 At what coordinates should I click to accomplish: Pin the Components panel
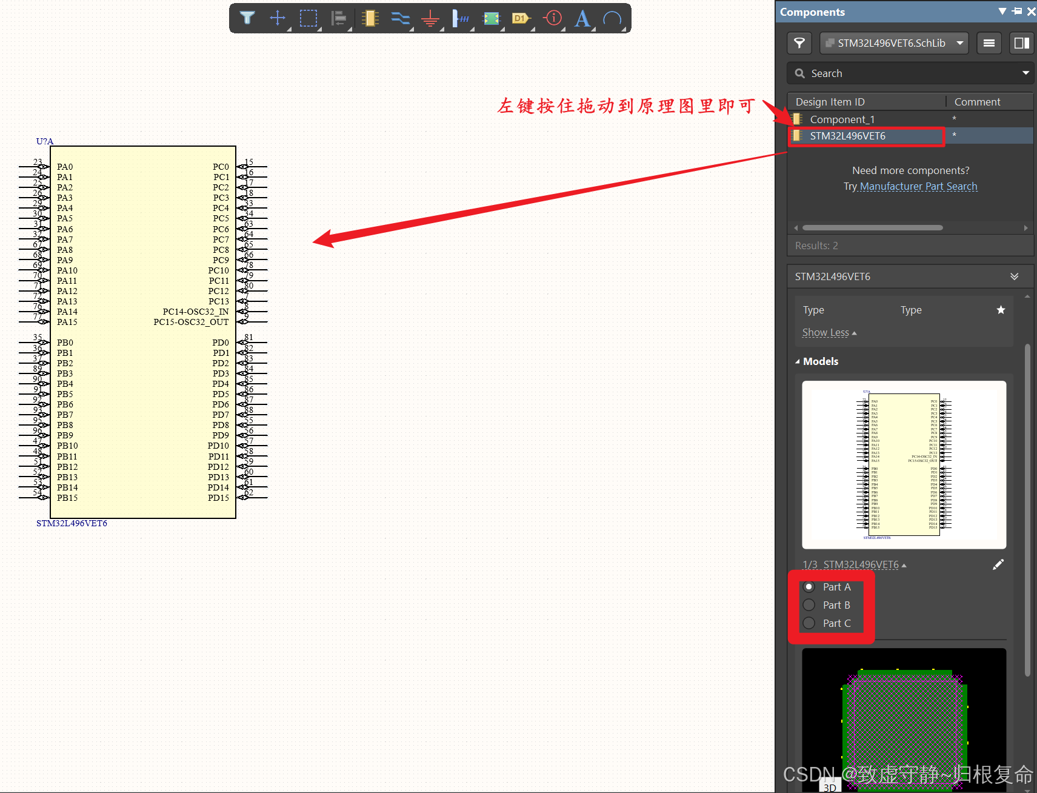coord(1017,12)
